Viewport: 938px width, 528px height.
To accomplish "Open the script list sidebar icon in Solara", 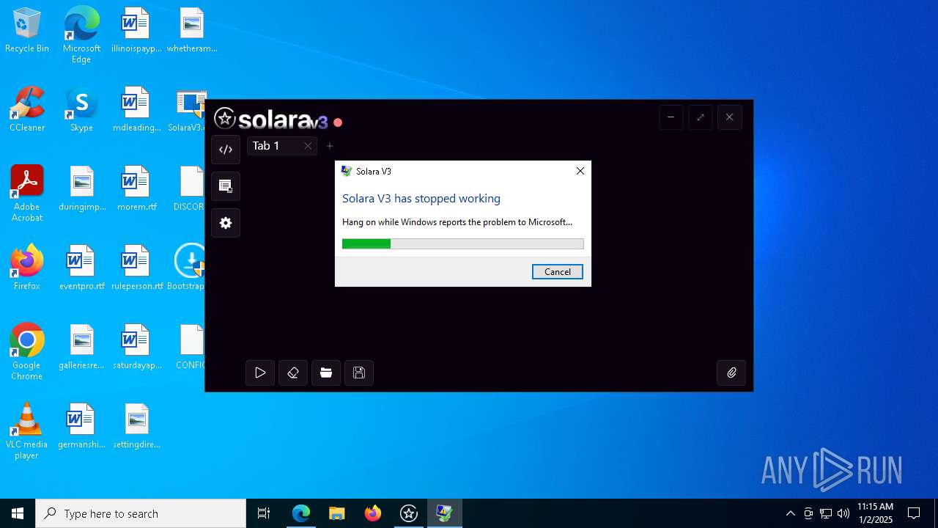I will coord(226,186).
